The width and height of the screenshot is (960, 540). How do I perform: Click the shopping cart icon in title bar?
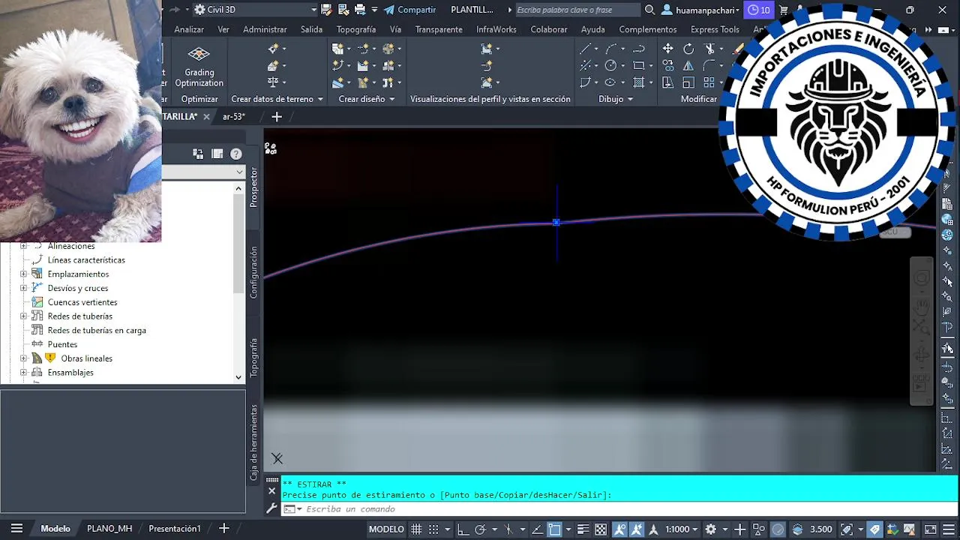click(x=784, y=10)
